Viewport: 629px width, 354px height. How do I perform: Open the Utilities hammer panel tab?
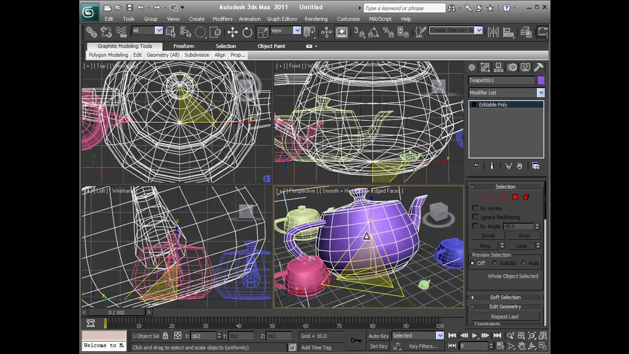pyautogui.click(x=539, y=67)
